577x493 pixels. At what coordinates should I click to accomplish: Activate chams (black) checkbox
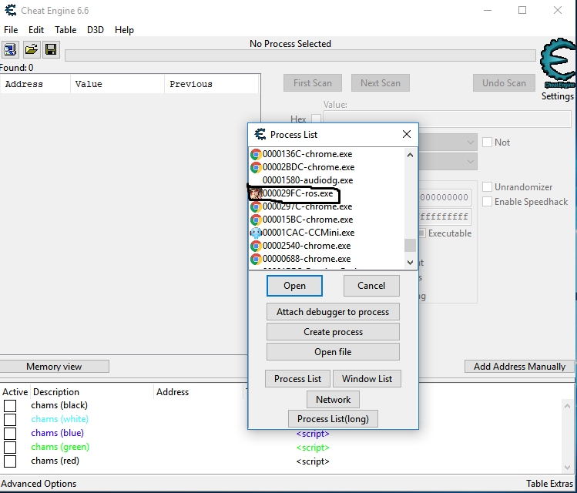[x=10, y=406]
